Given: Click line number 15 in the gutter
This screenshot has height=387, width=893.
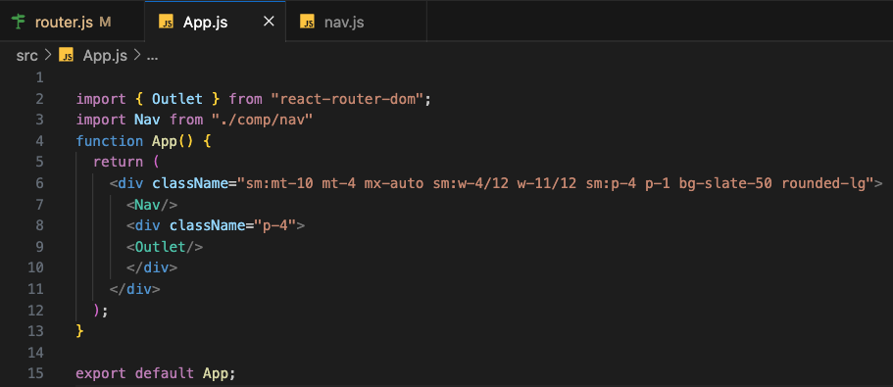Looking at the screenshot, I should (x=36, y=374).
